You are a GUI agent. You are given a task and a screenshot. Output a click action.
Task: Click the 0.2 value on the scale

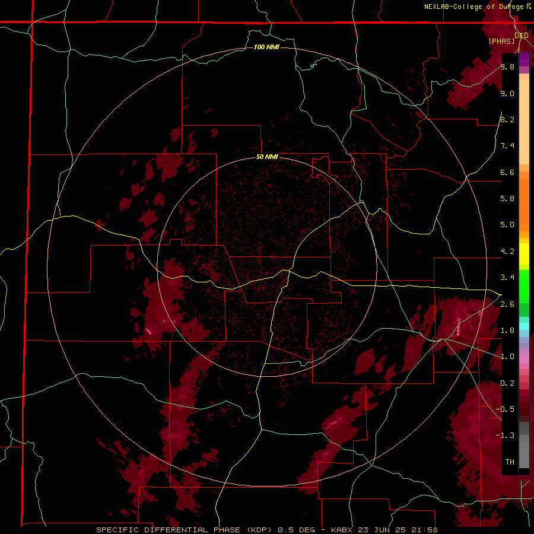click(507, 383)
